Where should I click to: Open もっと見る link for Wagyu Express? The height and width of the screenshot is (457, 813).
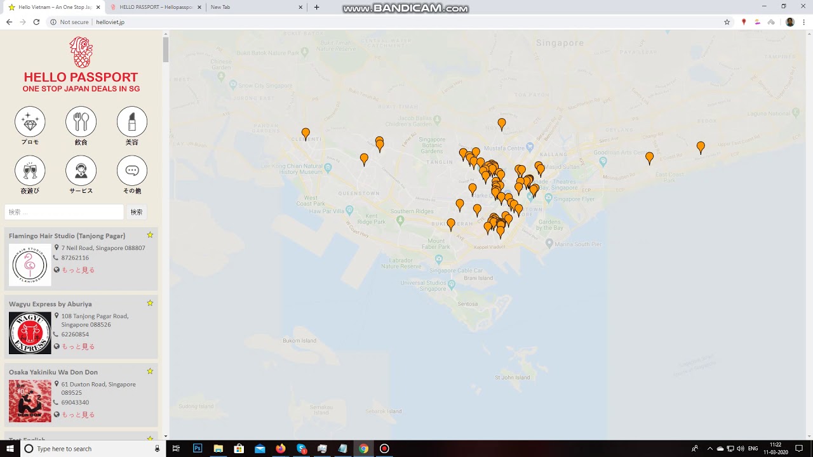point(78,347)
